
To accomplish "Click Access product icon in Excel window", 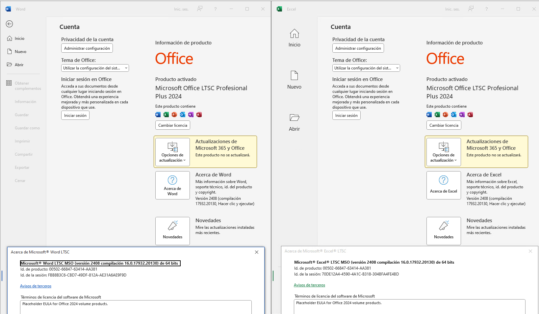I will coord(470,115).
